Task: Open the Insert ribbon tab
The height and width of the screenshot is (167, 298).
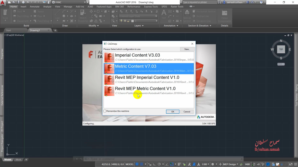Action: [x=23, y=7]
